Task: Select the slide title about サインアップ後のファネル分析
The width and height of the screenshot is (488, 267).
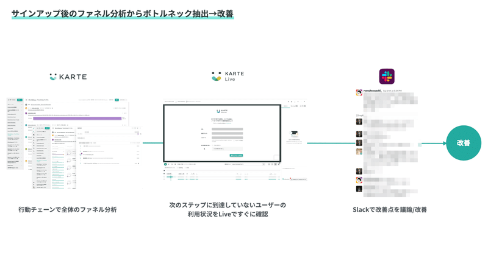Action: [123, 13]
